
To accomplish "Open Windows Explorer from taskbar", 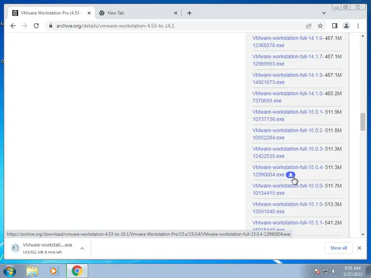I will pyautogui.click(x=32, y=271).
